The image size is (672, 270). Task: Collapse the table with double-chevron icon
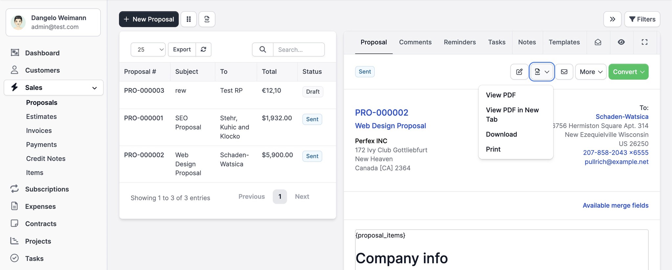pos(612,19)
